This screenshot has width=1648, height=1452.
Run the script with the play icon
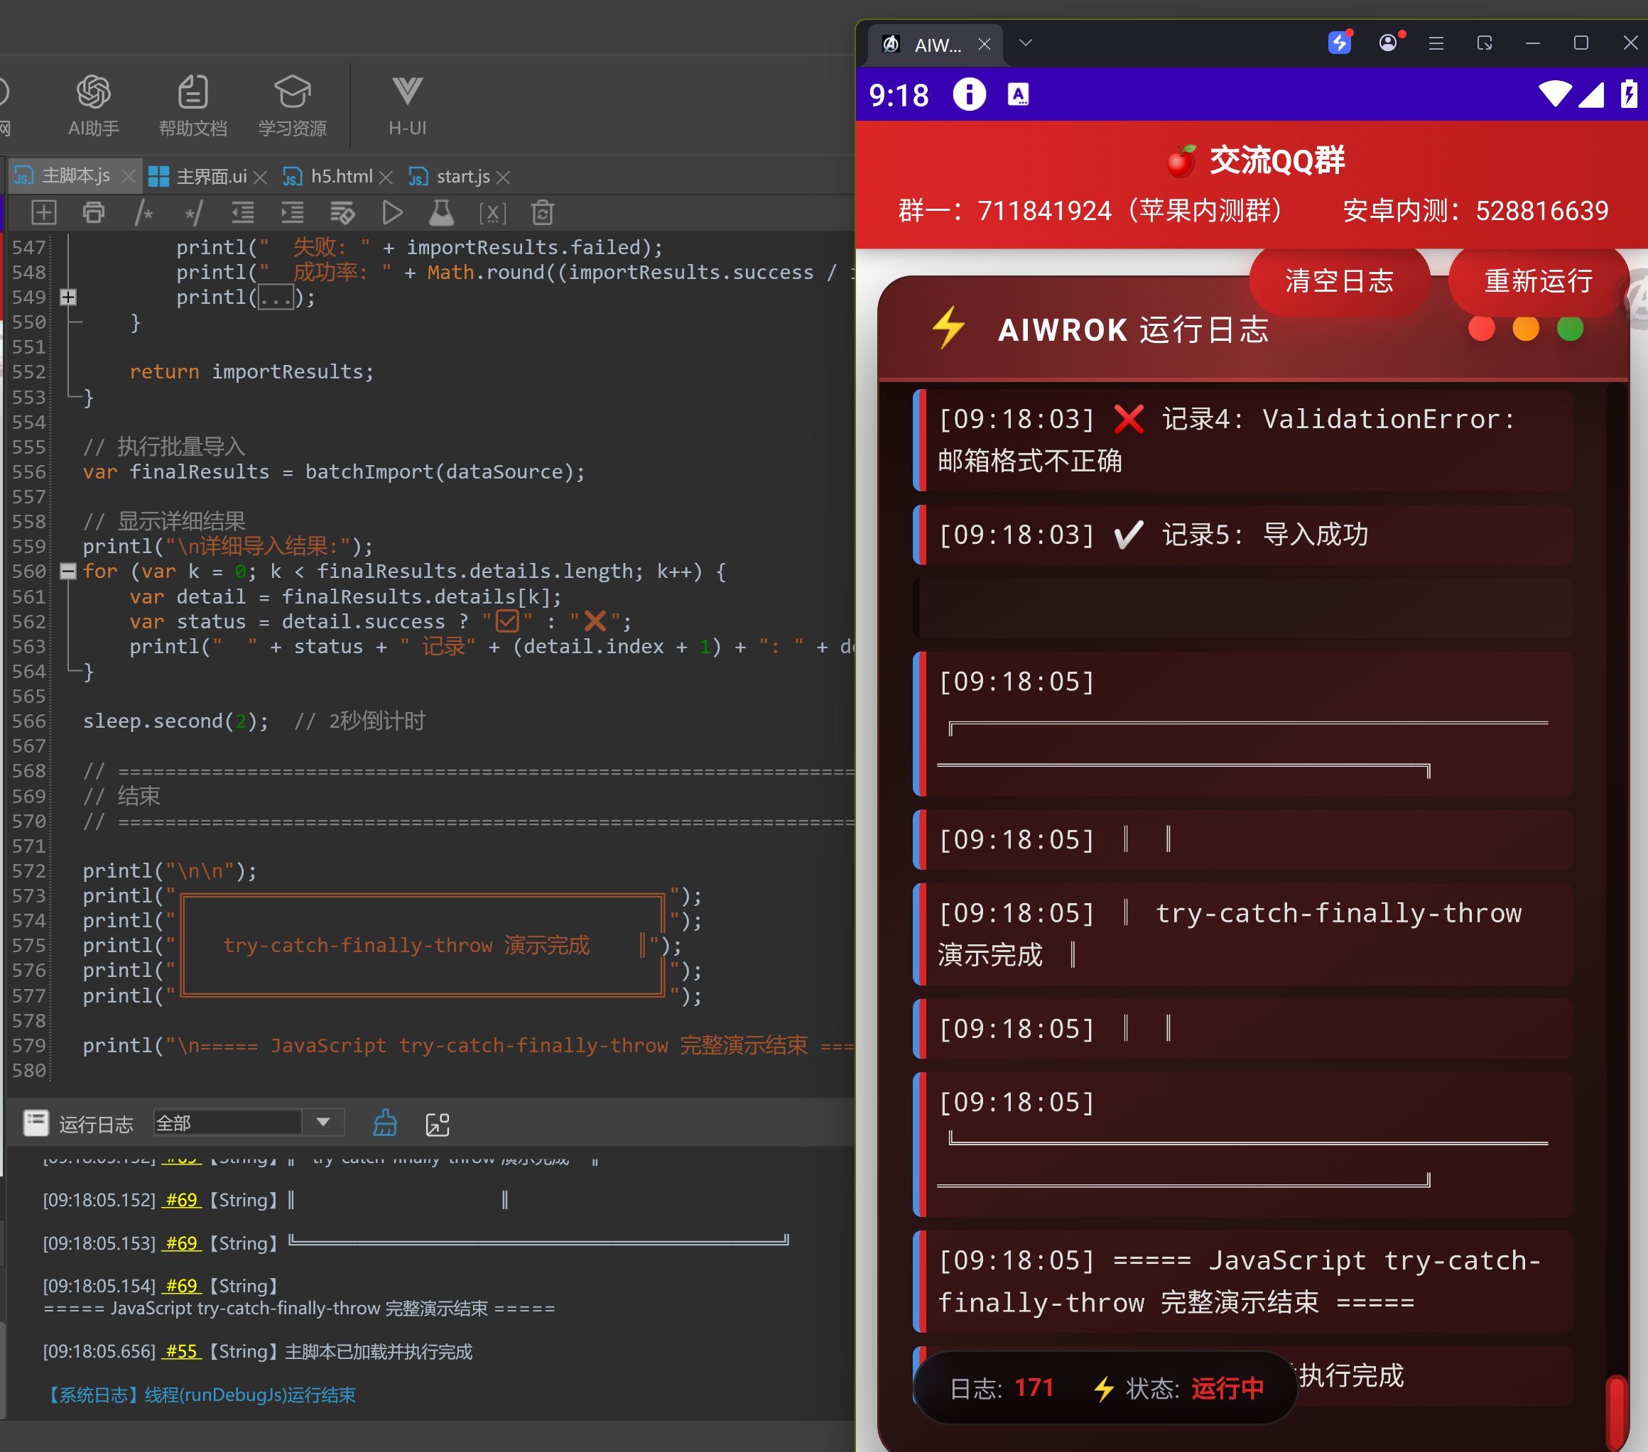click(x=393, y=213)
